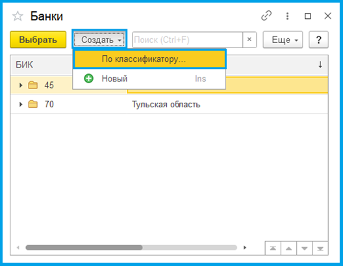The height and width of the screenshot is (266, 343).
Task: Click the sort arrow in the table header
Action: click(320, 64)
